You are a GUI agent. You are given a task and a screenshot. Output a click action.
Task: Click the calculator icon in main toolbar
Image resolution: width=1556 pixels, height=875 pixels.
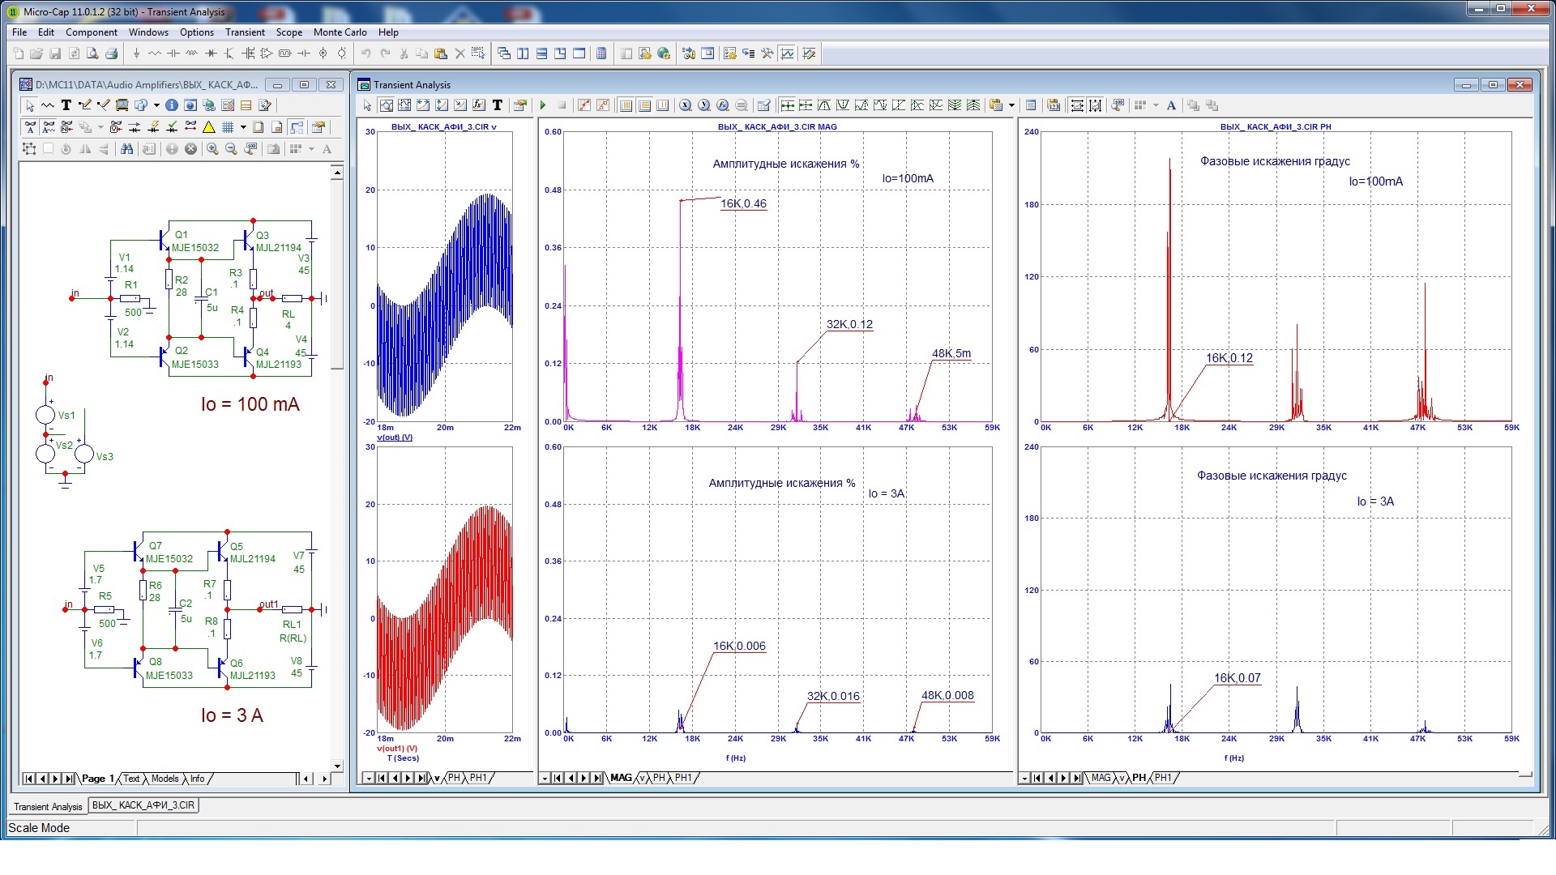601,53
